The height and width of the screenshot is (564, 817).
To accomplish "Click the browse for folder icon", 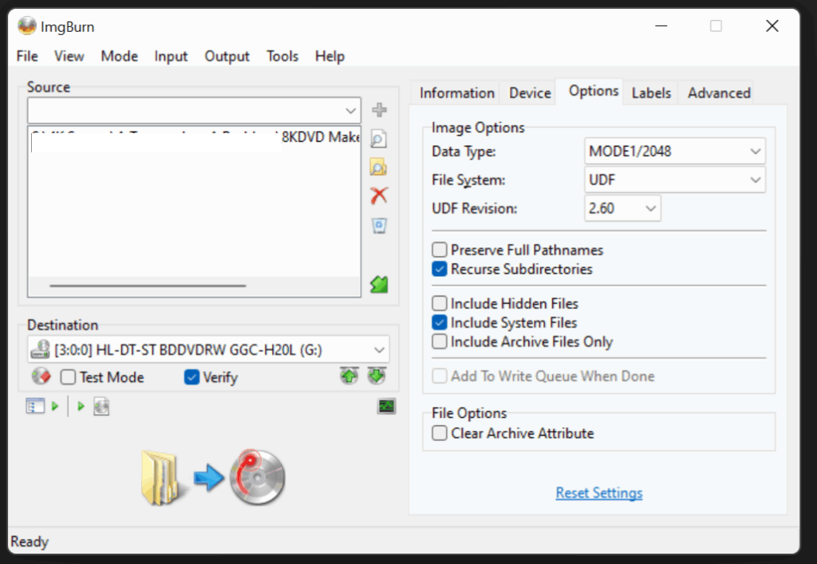I will [x=379, y=168].
